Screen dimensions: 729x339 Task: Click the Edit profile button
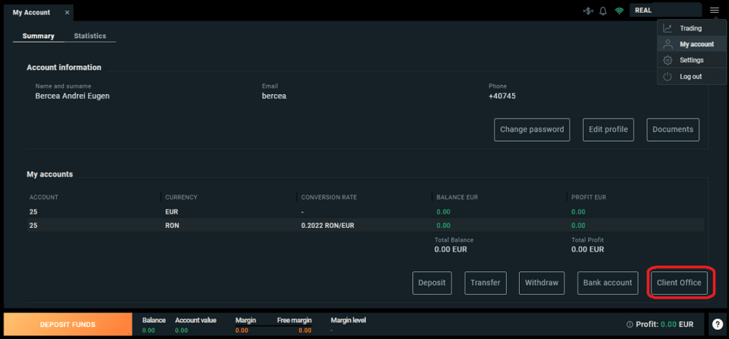pyautogui.click(x=608, y=130)
